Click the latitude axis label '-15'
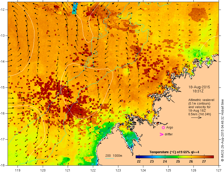Viewport: 224px width, 173px height. (x=3, y=88)
